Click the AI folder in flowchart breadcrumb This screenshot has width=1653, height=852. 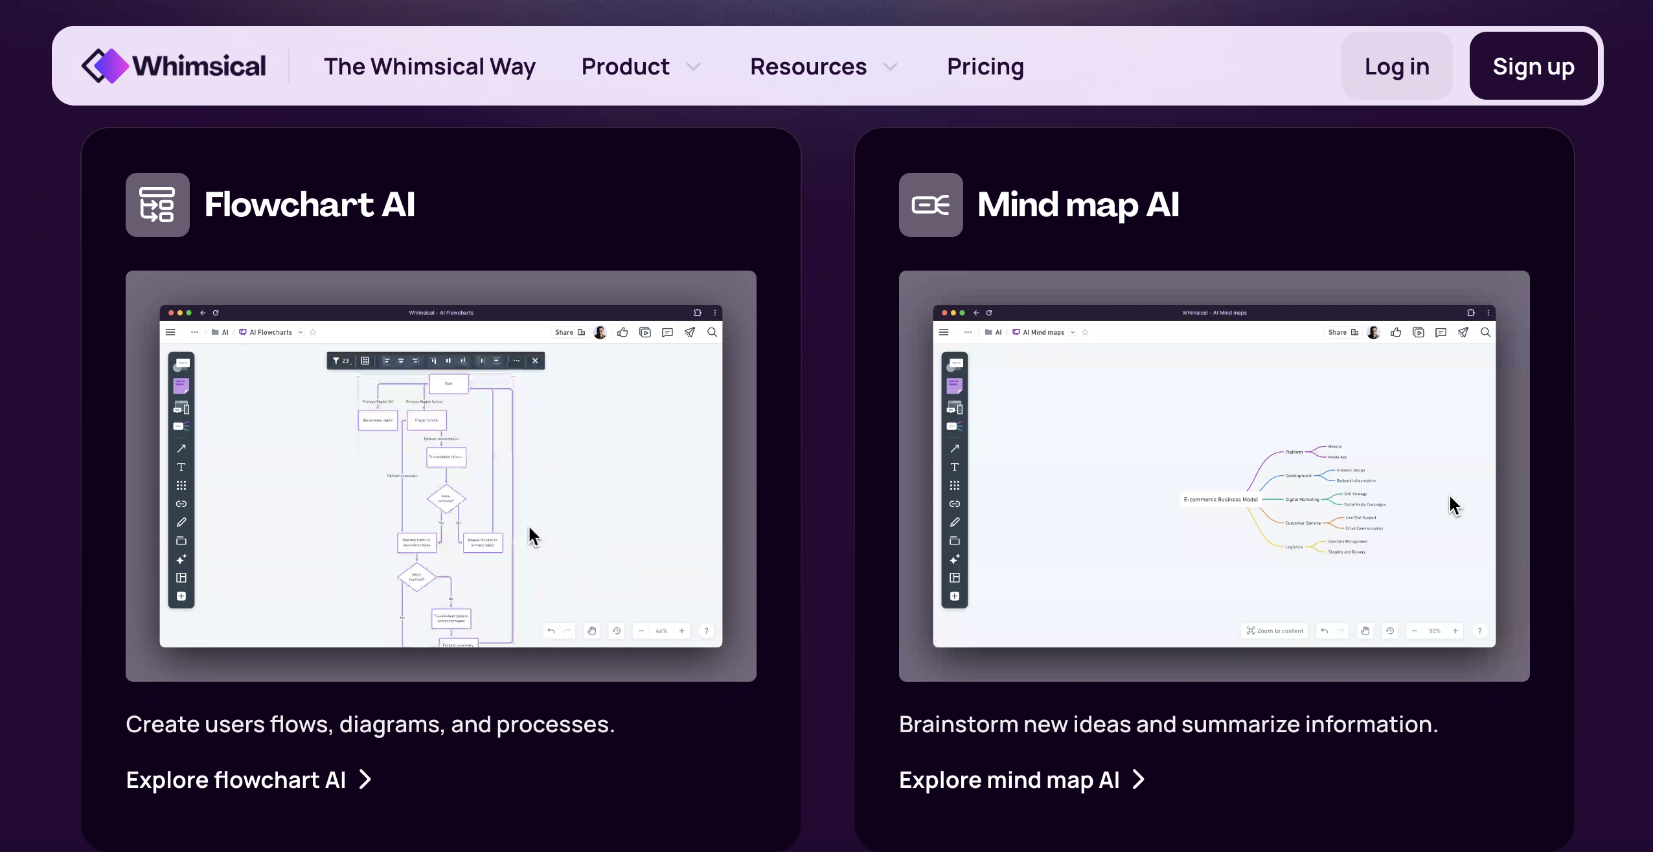coord(220,332)
